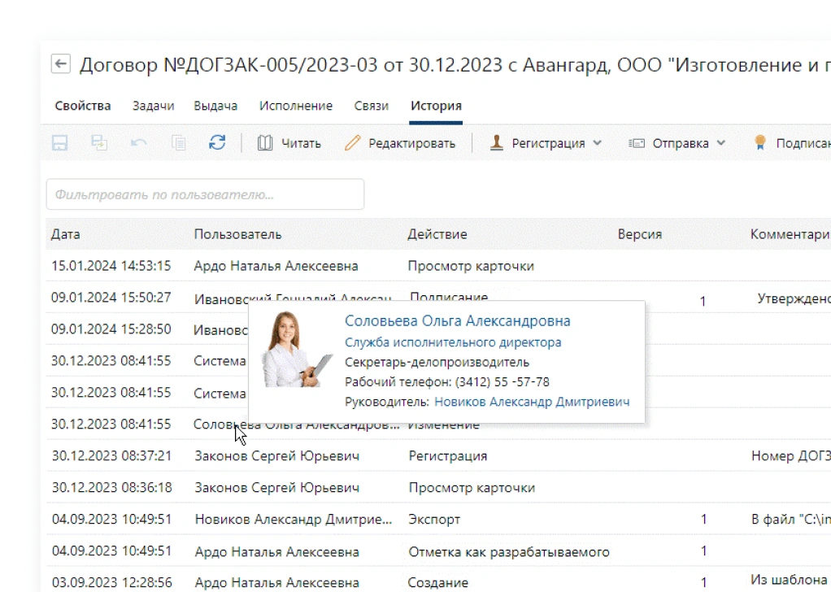
Task: Expand the Регистрация dropdown
Action: click(546, 143)
